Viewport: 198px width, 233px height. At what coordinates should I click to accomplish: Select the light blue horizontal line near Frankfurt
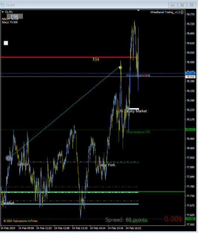tap(70, 204)
